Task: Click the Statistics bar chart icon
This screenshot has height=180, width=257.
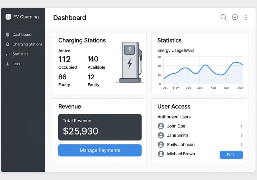Action: (x=8, y=54)
